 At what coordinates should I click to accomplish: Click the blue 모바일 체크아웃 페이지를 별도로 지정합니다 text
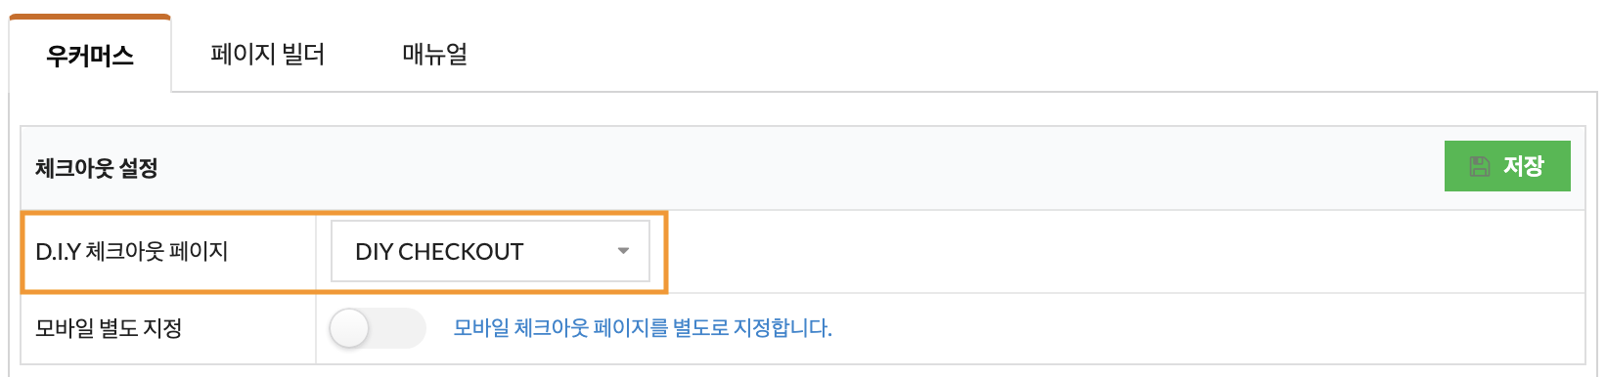[643, 328]
